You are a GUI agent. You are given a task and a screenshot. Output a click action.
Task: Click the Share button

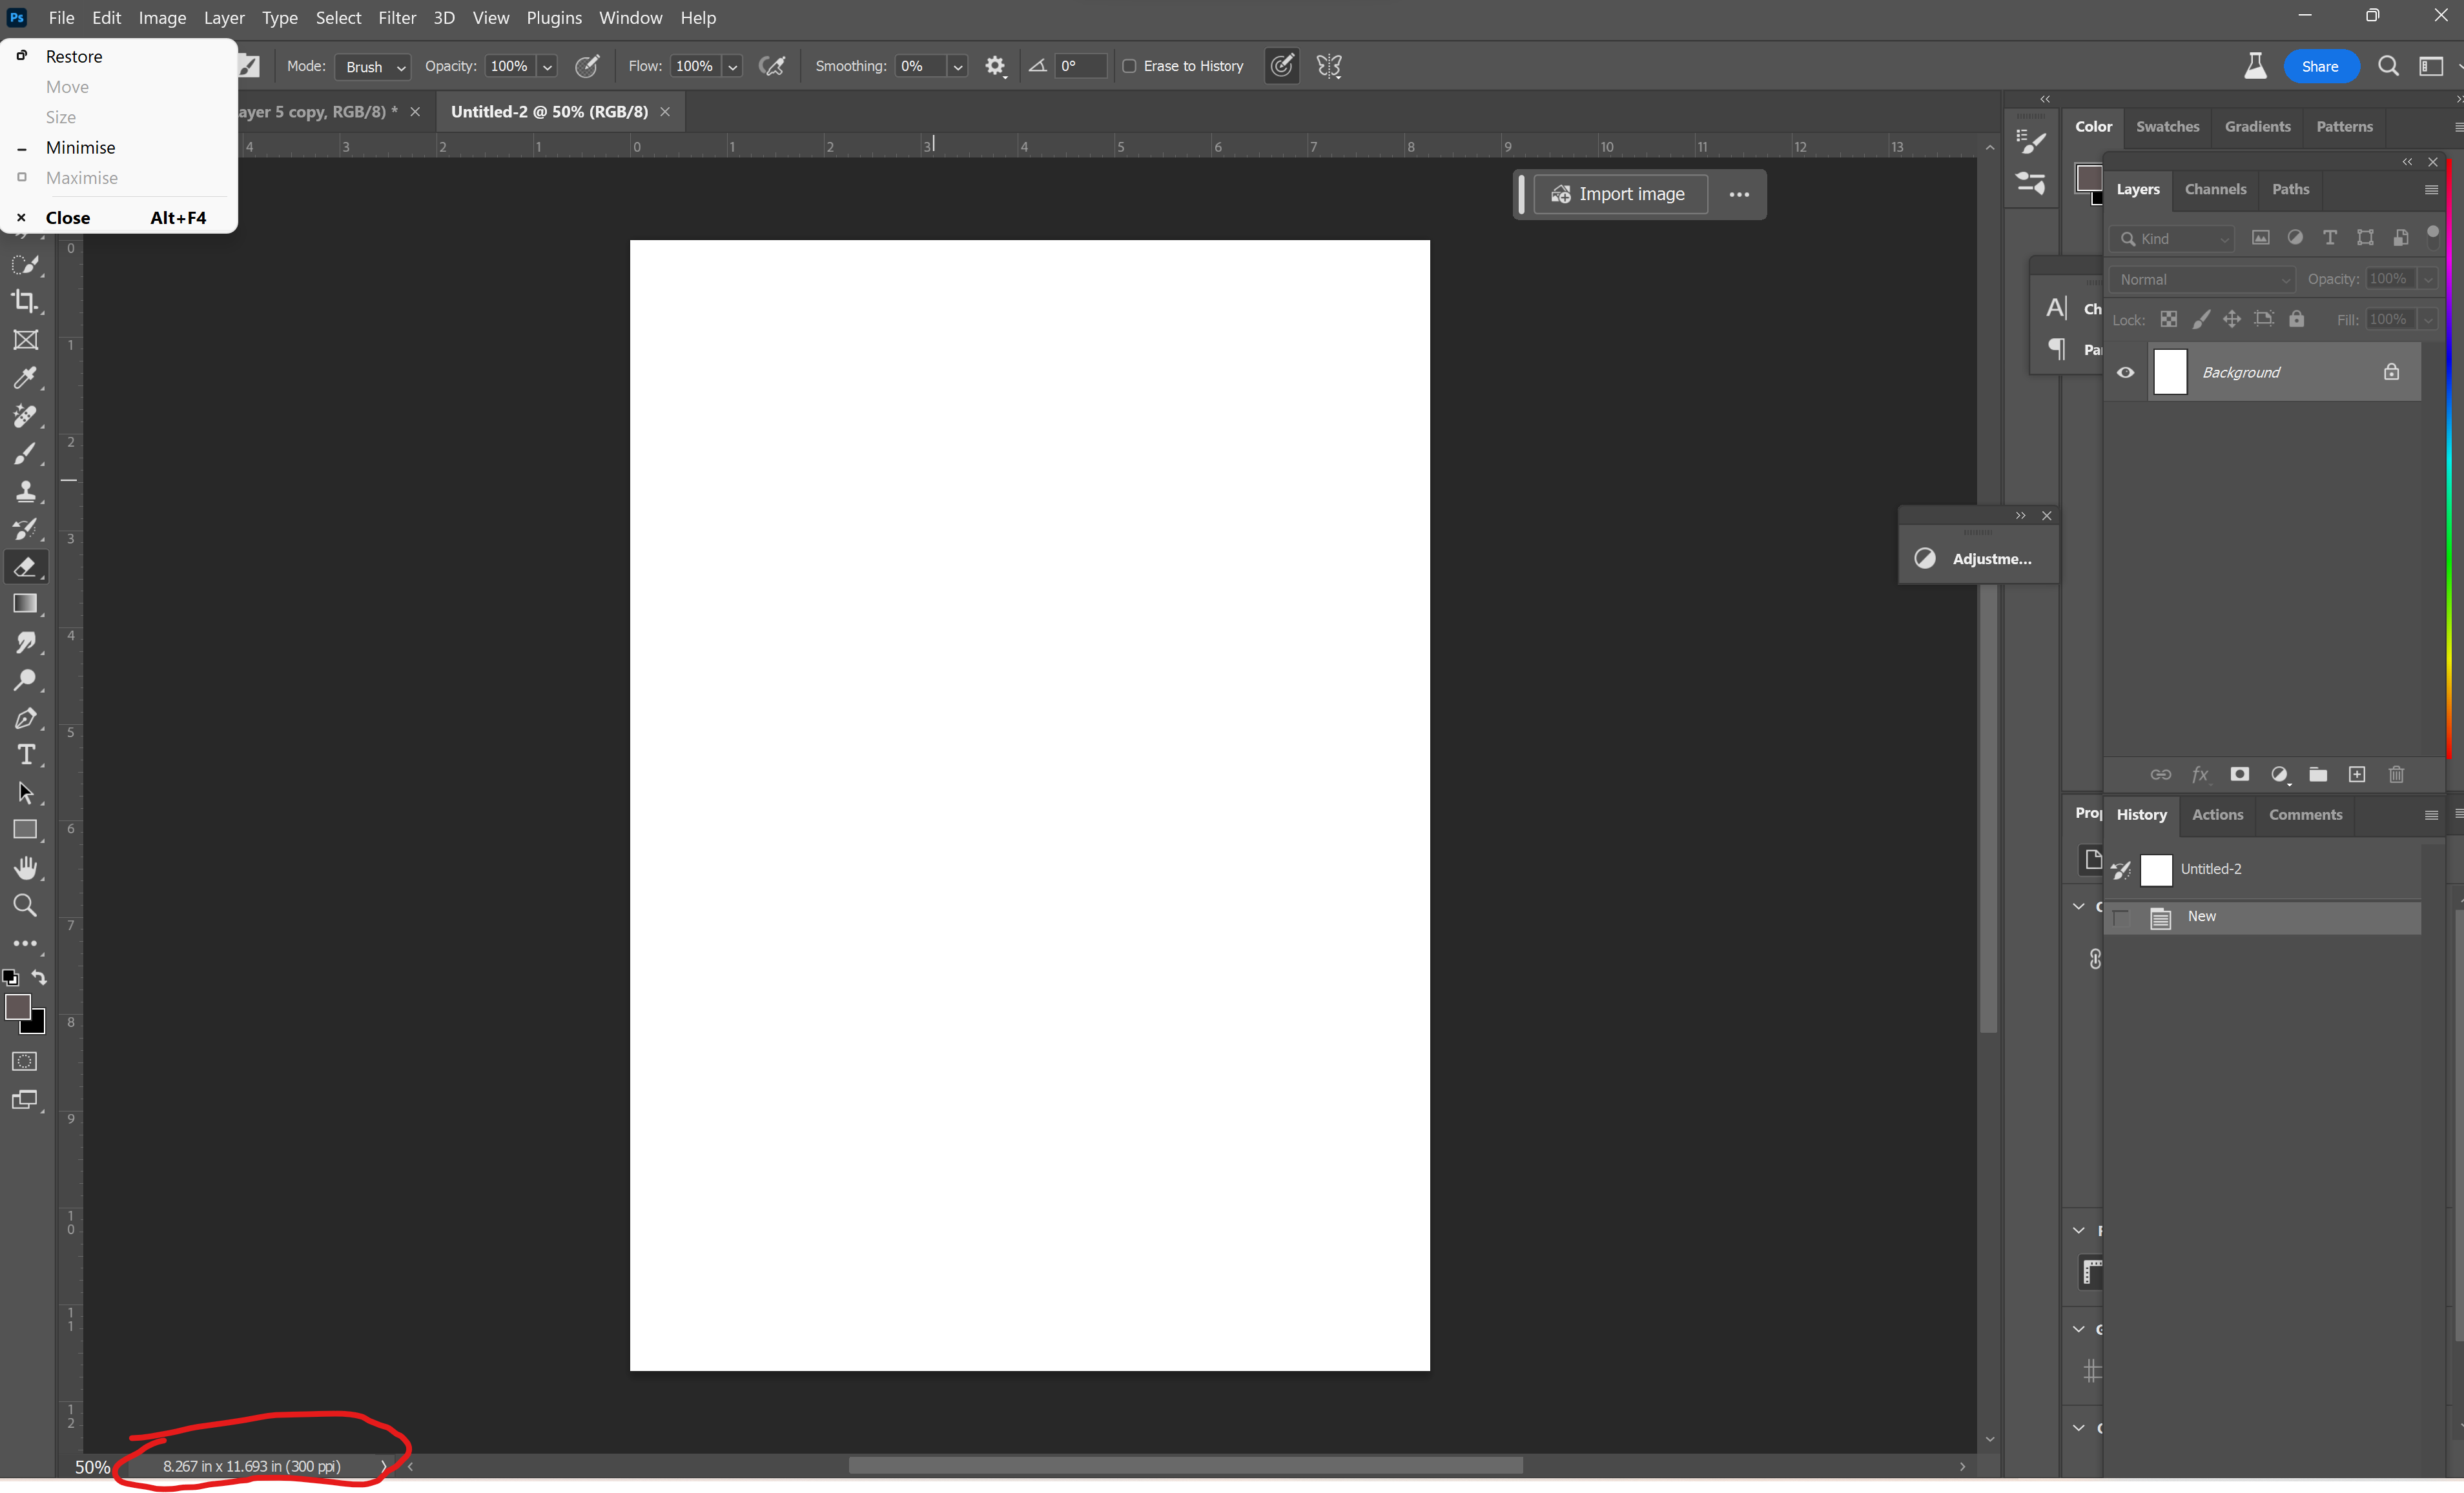tap(2319, 65)
